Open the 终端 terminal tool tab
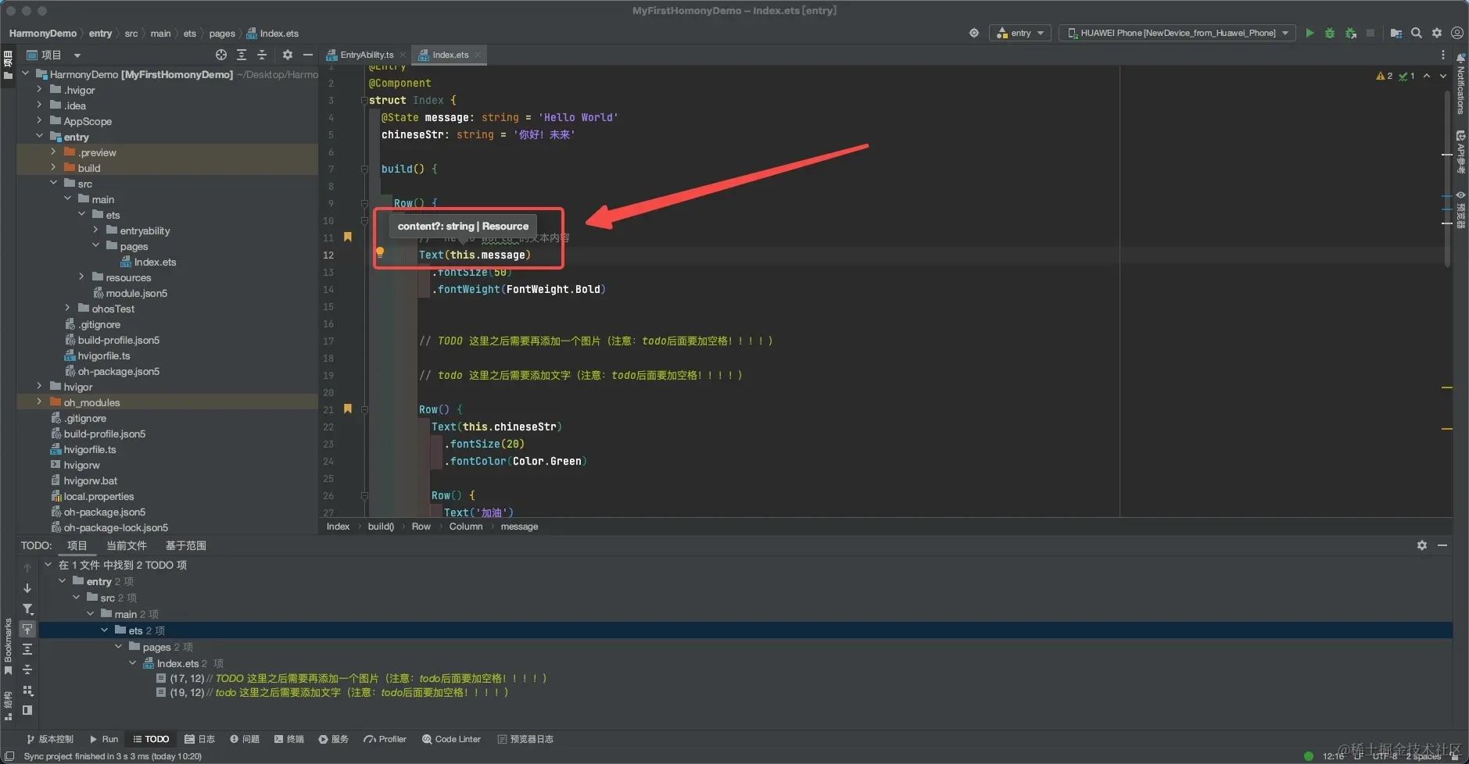1469x764 pixels. [x=289, y=739]
